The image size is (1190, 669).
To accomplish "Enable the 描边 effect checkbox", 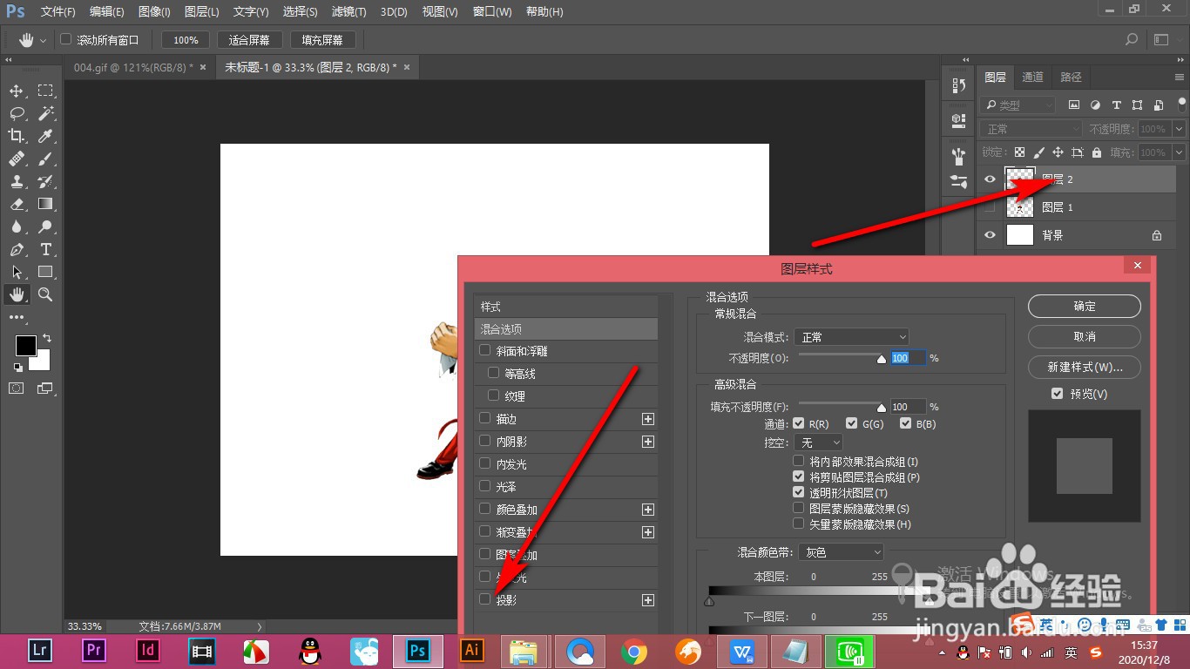I will pos(485,418).
